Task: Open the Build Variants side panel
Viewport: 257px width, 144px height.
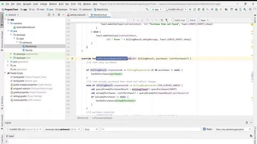Action: (x=2, y=122)
